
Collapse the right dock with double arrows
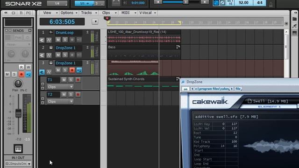coord(296,13)
